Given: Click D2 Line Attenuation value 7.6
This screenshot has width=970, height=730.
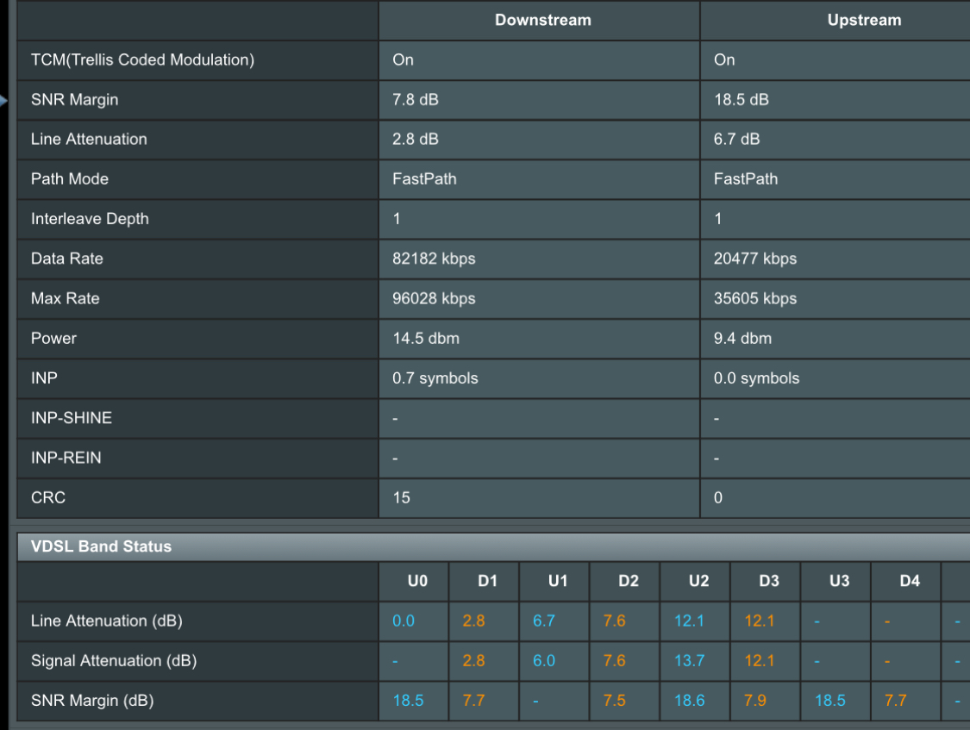Looking at the screenshot, I should [x=614, y=621].
